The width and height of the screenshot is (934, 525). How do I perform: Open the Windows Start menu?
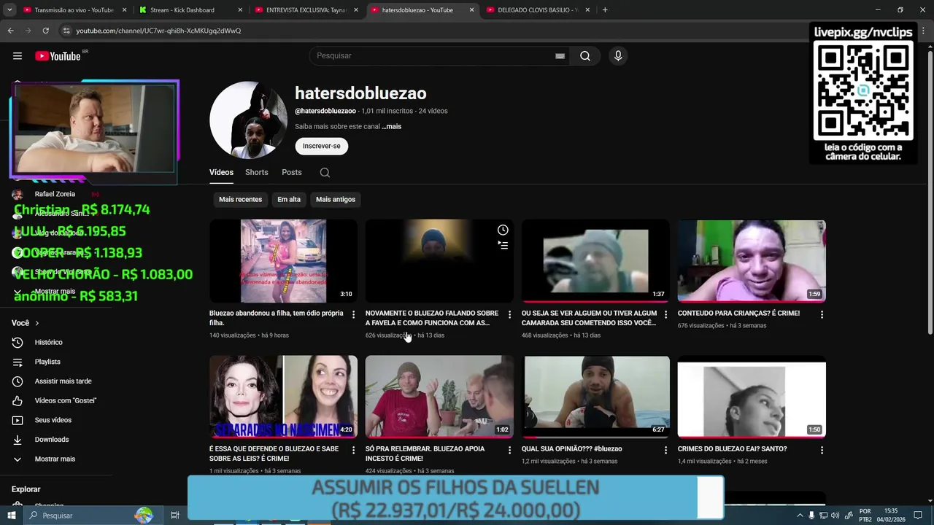tap(12, 516)
